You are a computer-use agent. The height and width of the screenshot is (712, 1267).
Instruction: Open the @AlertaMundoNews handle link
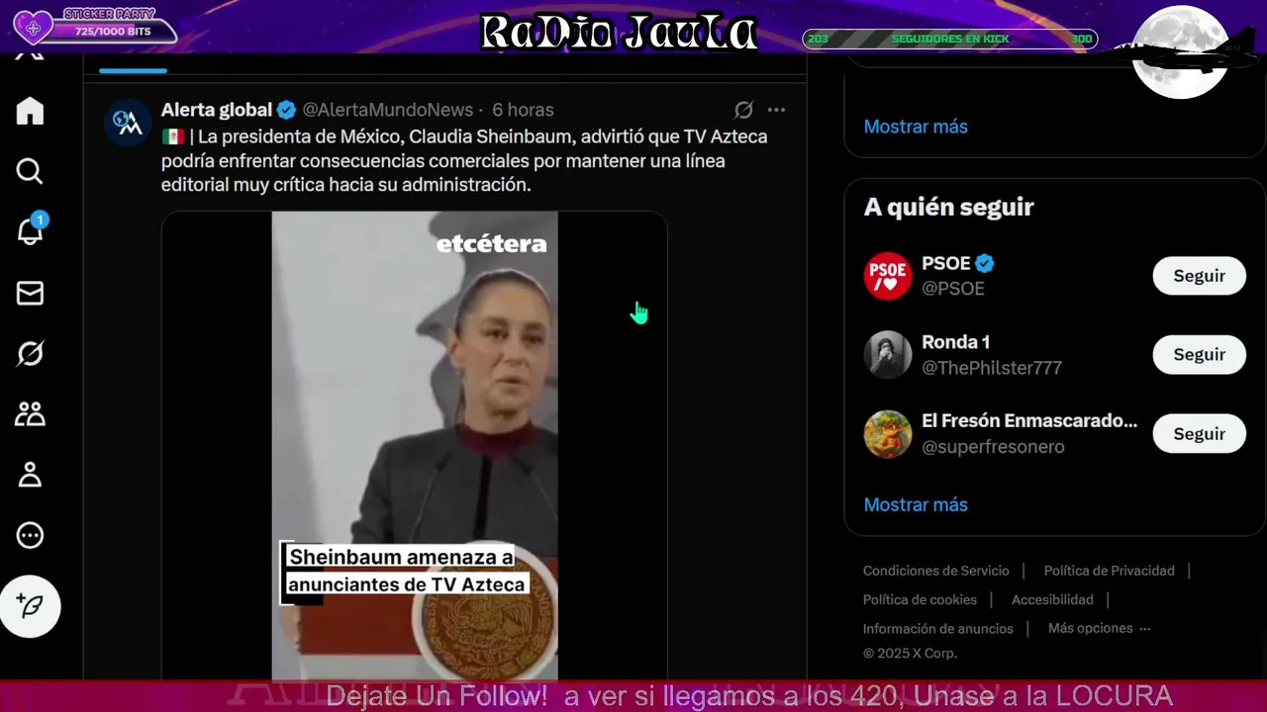(387, 110)
